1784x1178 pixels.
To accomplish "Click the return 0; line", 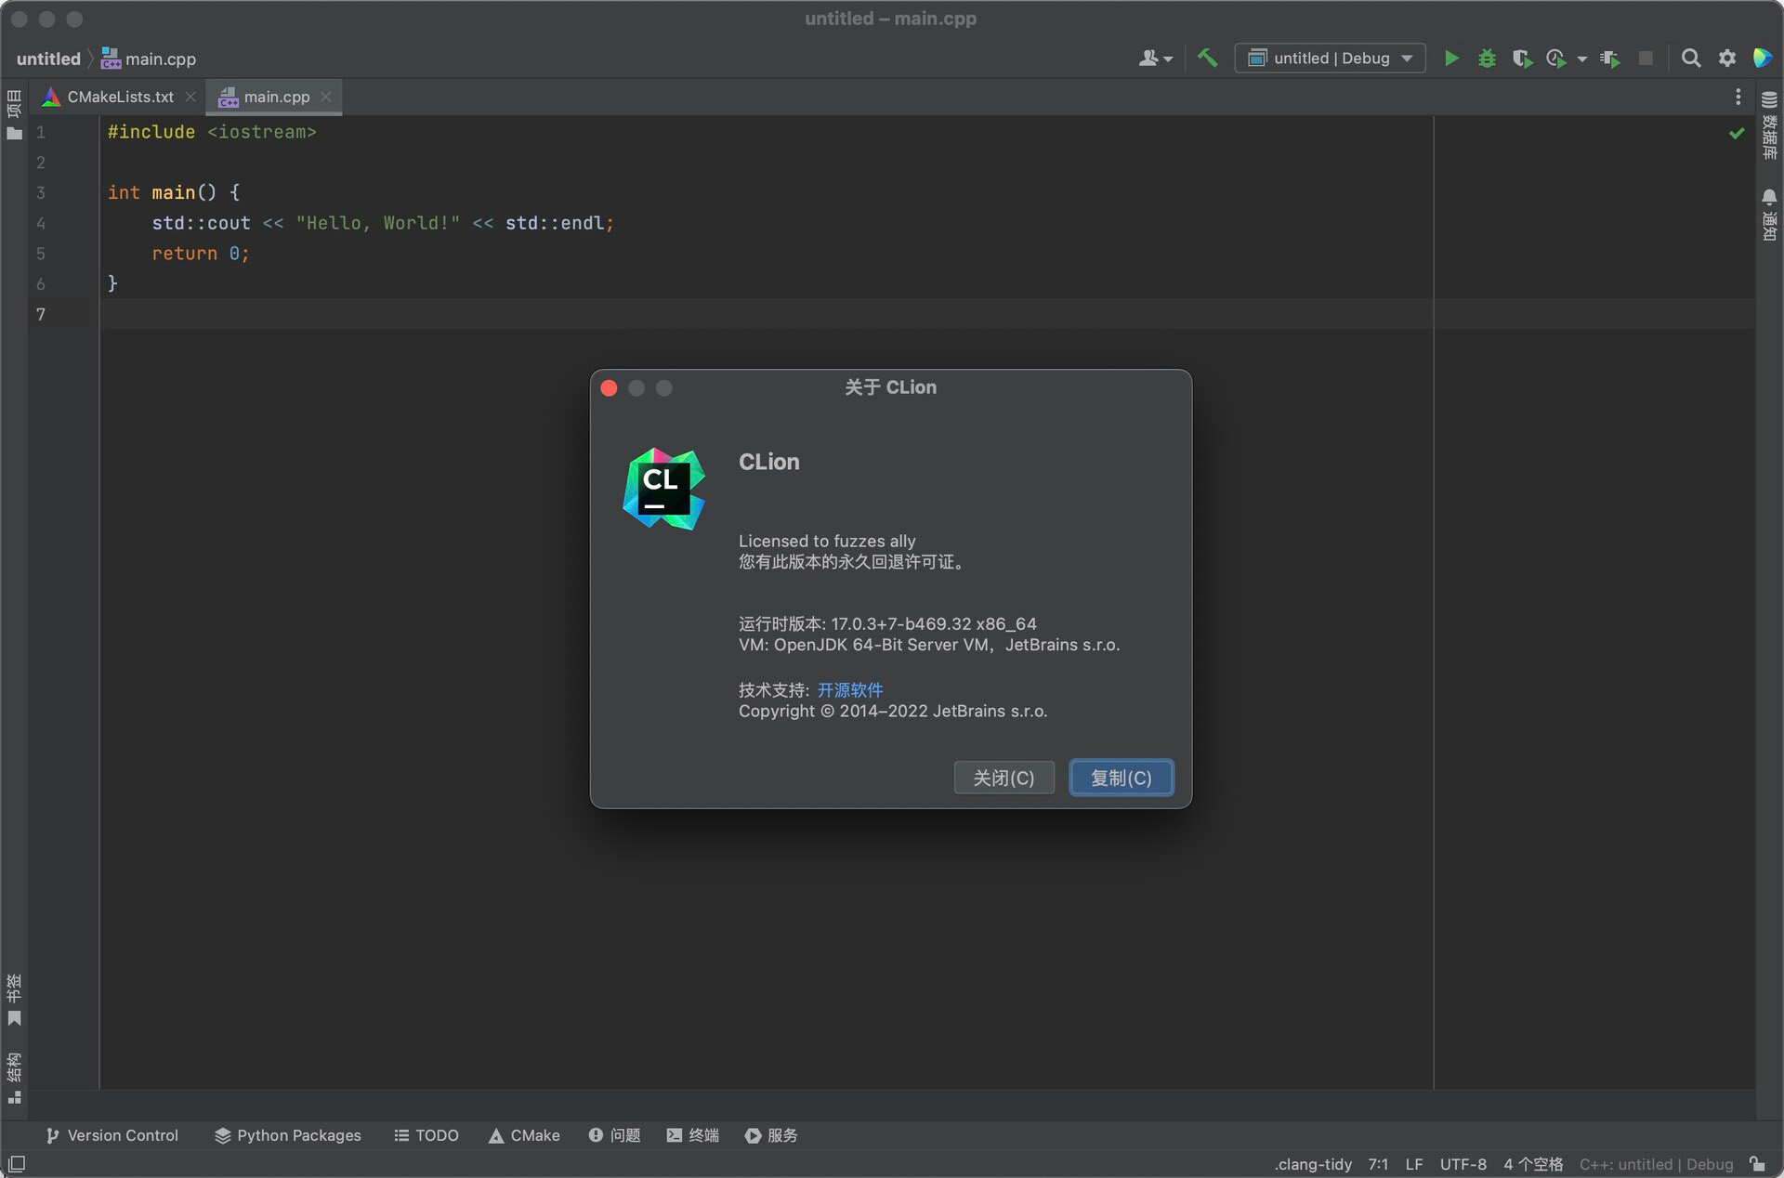I will [x=200, y=254].
